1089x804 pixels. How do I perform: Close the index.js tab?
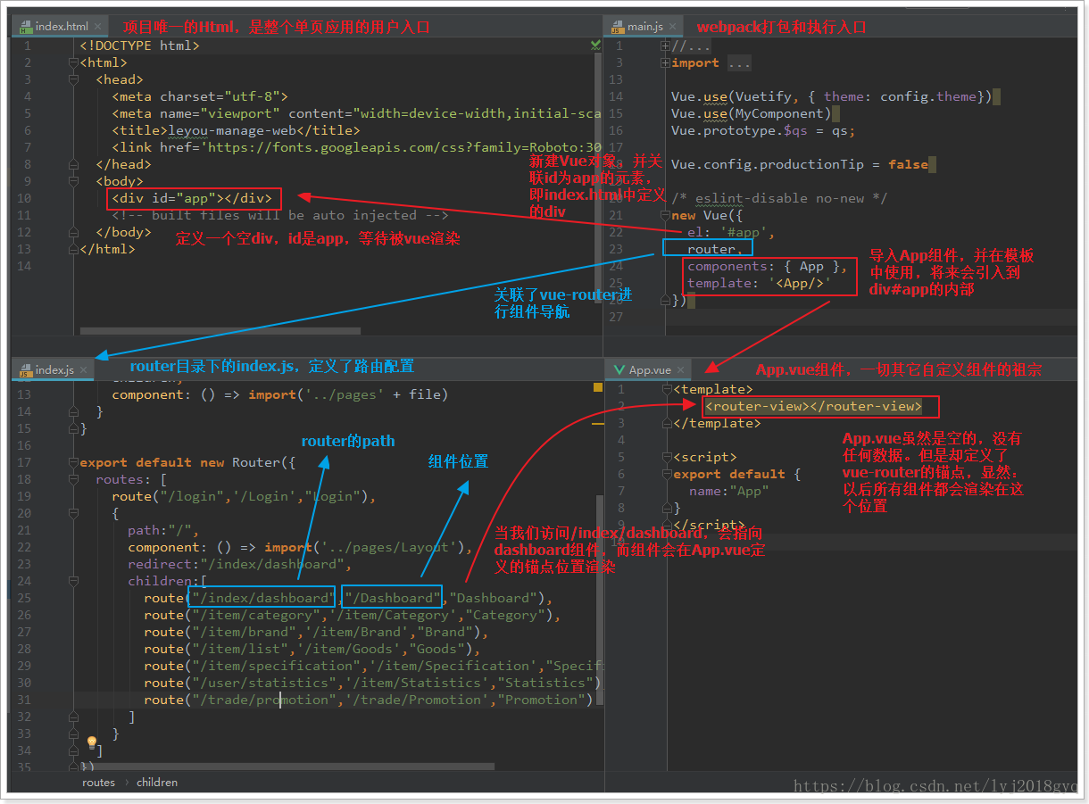point(85,369)
